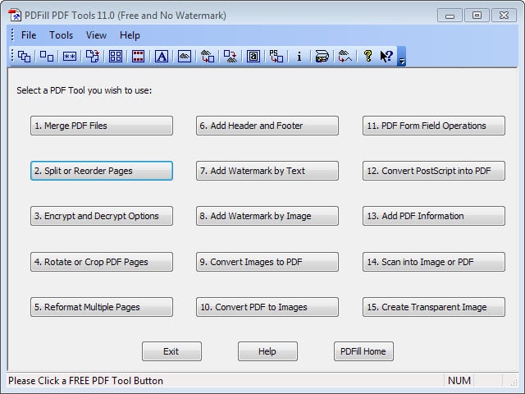525x394 pixels.
Task: Open 13. Add PDF Information
Action: [434, 216]
